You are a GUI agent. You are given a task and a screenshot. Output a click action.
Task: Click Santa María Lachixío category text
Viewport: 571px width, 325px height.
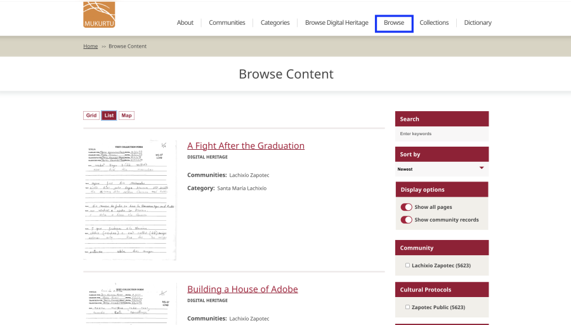(x=242, y=189)
